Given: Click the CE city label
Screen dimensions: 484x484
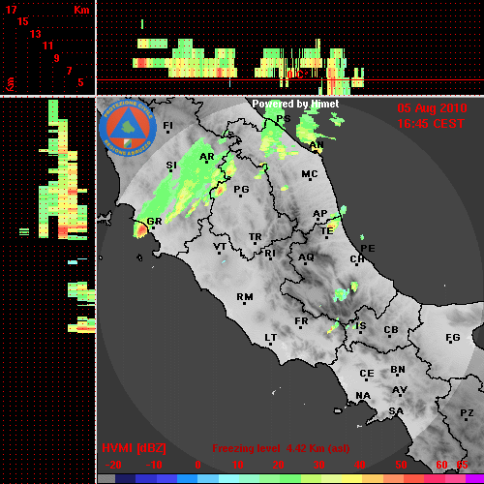Looking at the screenshot, I should pyautogui.click(x=367, y=374).
